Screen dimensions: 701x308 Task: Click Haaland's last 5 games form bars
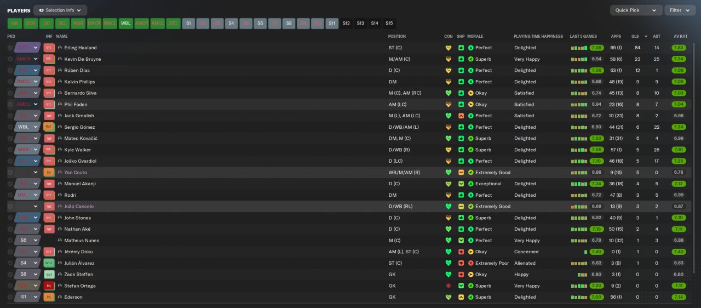579,48
